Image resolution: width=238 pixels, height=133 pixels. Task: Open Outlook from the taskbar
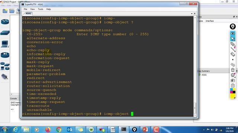pyautogui.click(x=70, y=130)
